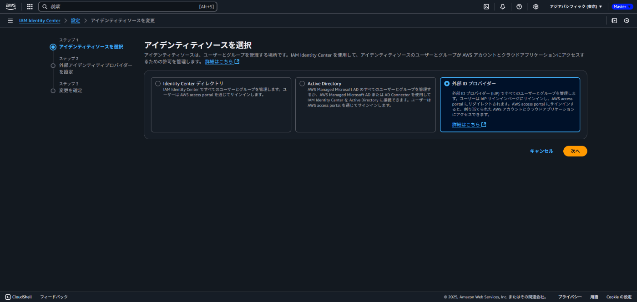637x302 pixels.
Task: Focus the 検索 search field
Action: click(127, 7)
